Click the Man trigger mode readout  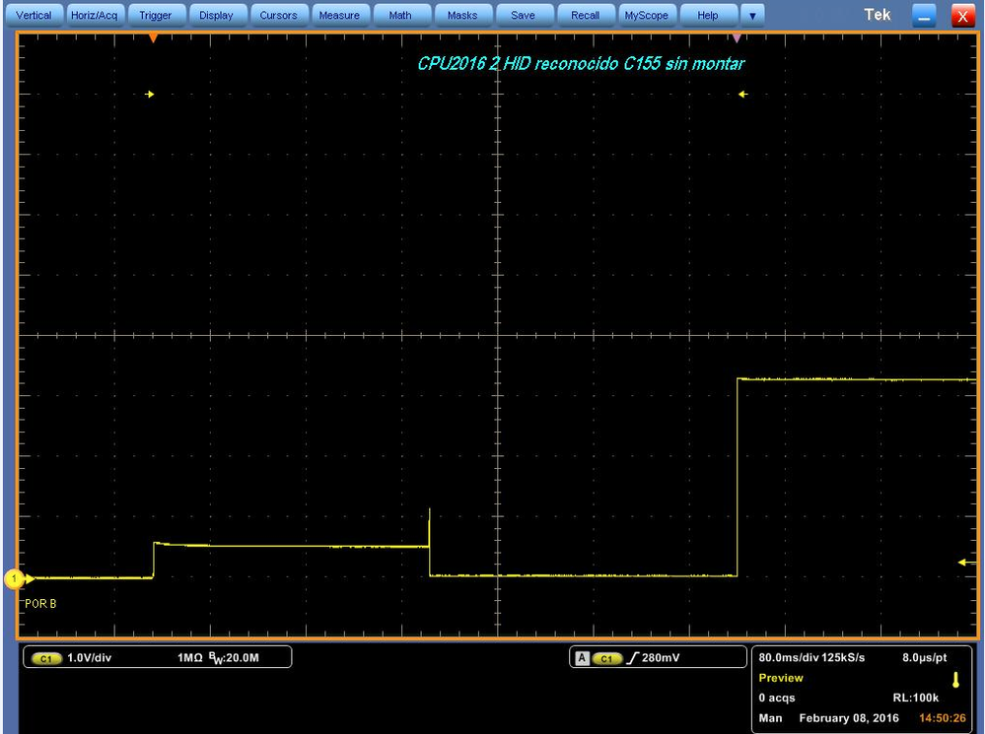pyautogui.click(x=770, y=718)
